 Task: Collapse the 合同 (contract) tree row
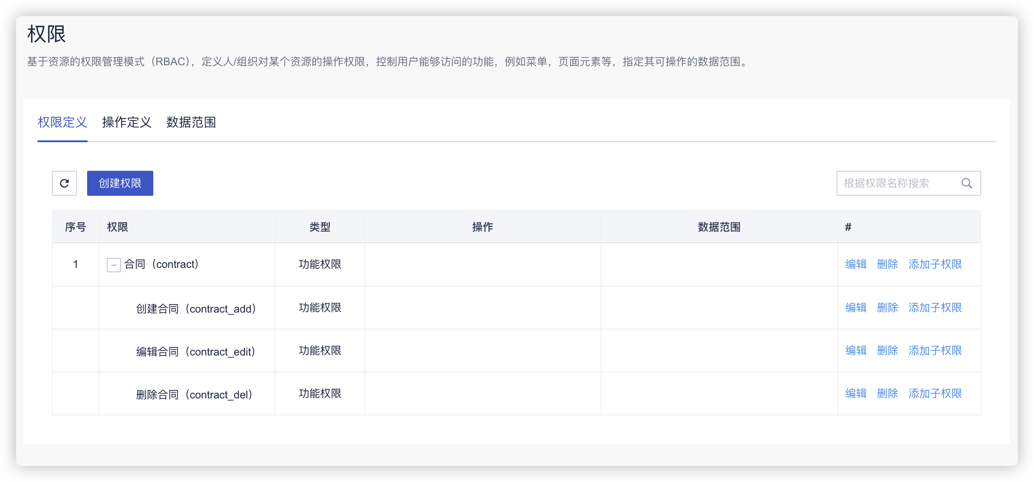(x=114, y=265)
